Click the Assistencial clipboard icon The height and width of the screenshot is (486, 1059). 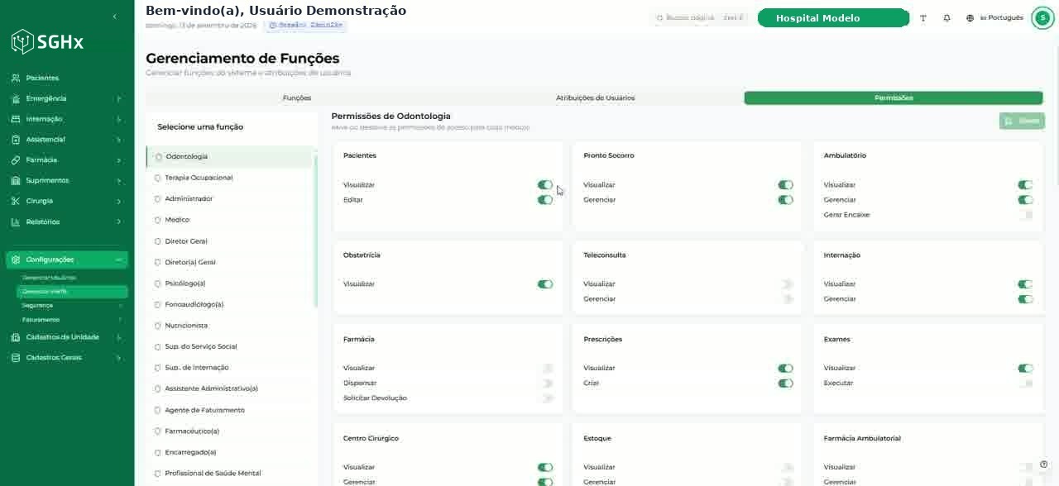pyautogui.click(x=16, y=140)
